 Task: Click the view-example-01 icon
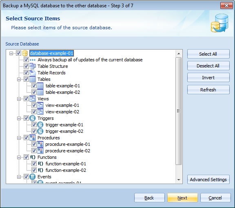click(x=40, y=105)
